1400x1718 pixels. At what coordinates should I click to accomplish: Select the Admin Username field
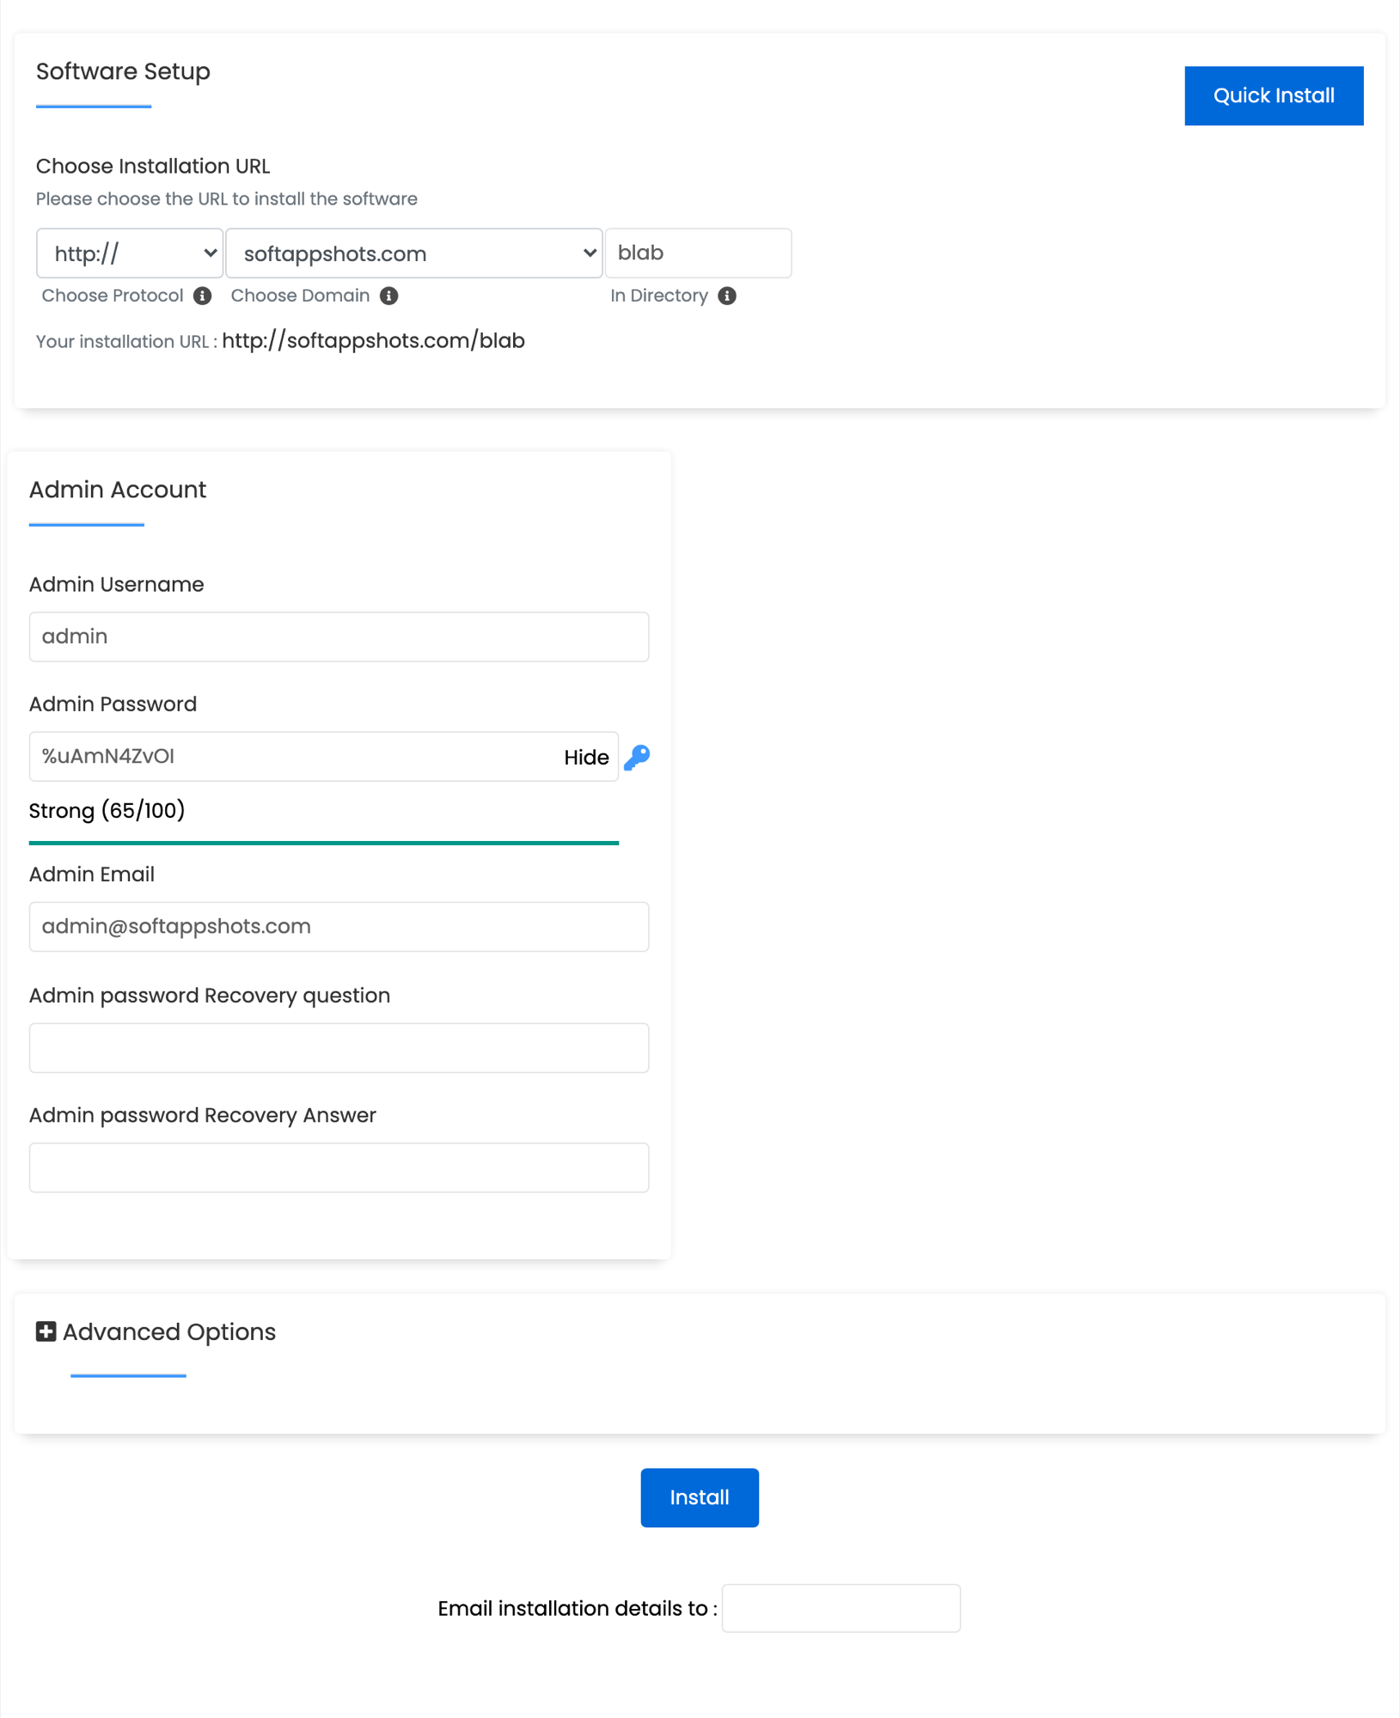coord(339,637)
